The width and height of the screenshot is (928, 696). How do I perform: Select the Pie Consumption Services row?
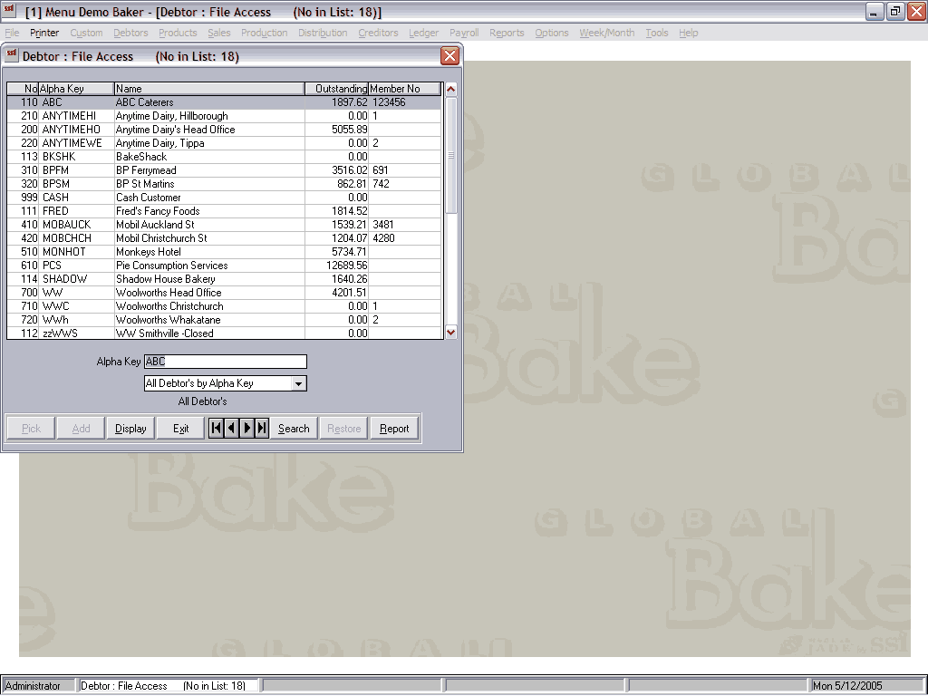click(171, 266)
